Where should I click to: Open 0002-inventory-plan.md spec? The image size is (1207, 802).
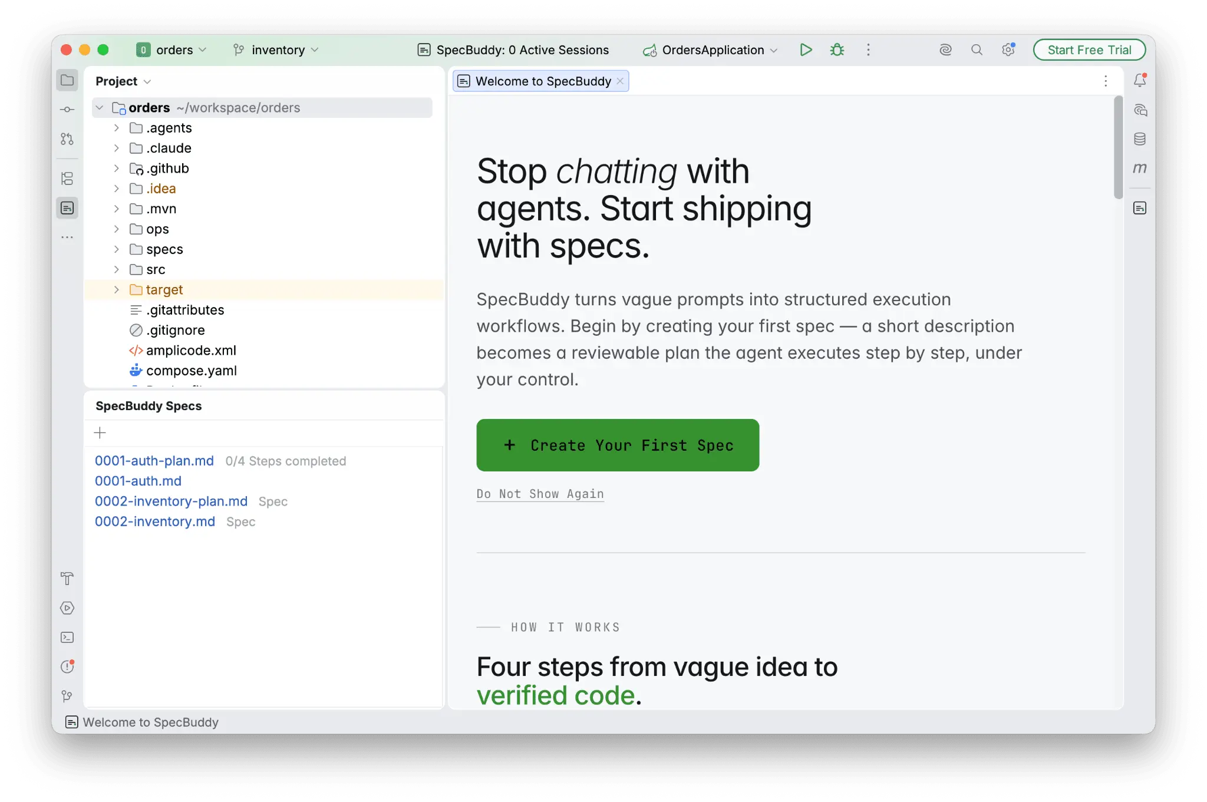point(171,501)
